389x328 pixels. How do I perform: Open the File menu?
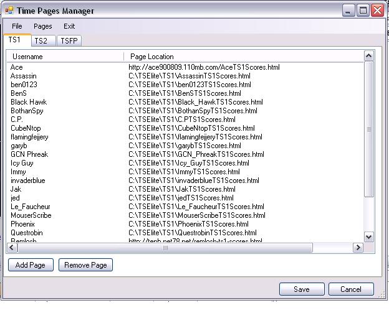click(17, 26)
